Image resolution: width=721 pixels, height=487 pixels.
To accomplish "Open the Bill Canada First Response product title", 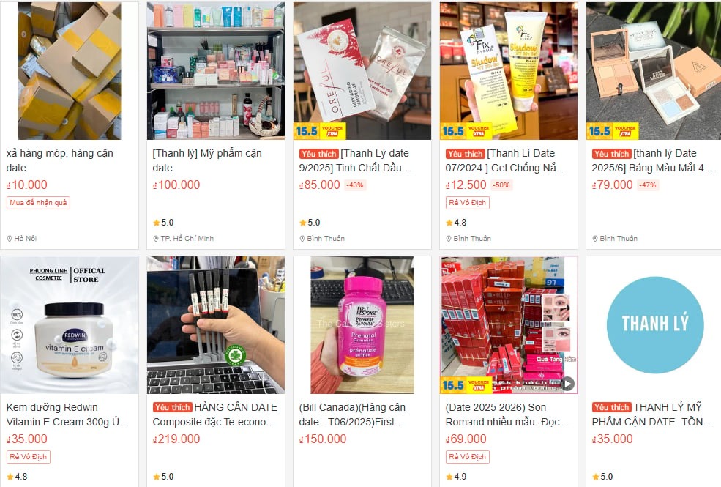I will (352, 414).
